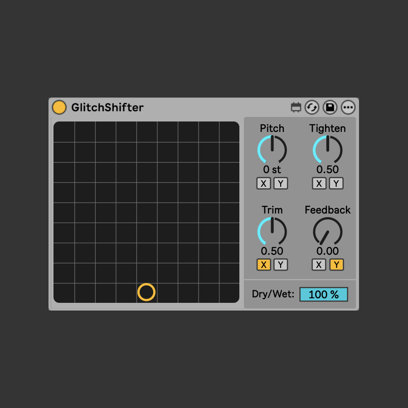Enable Y mapping for Trim
This screenshot has height=408, width=408.
[281, 265]
